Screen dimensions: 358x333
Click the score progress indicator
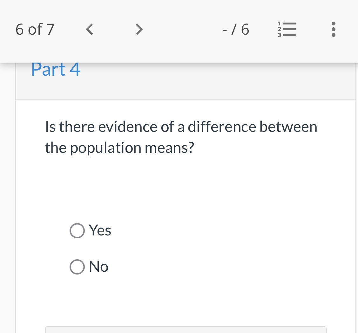point(235,29)
